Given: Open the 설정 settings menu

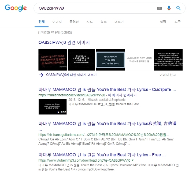Looking at the screenshot, I should click(163, 22).
